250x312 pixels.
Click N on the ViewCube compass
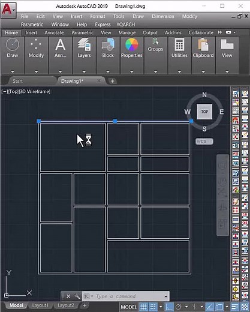204,95
